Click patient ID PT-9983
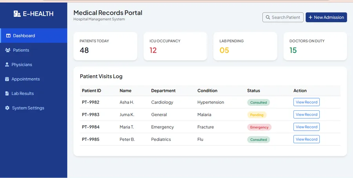The width and height of the screenshot is (353, 178). tap(91, 115)
